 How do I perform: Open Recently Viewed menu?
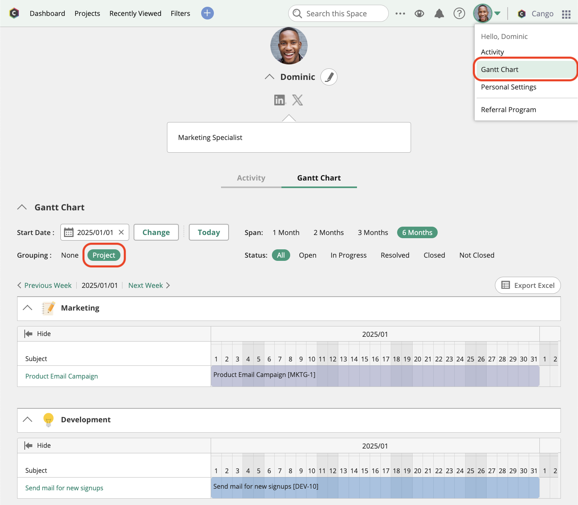coord(135,14)
